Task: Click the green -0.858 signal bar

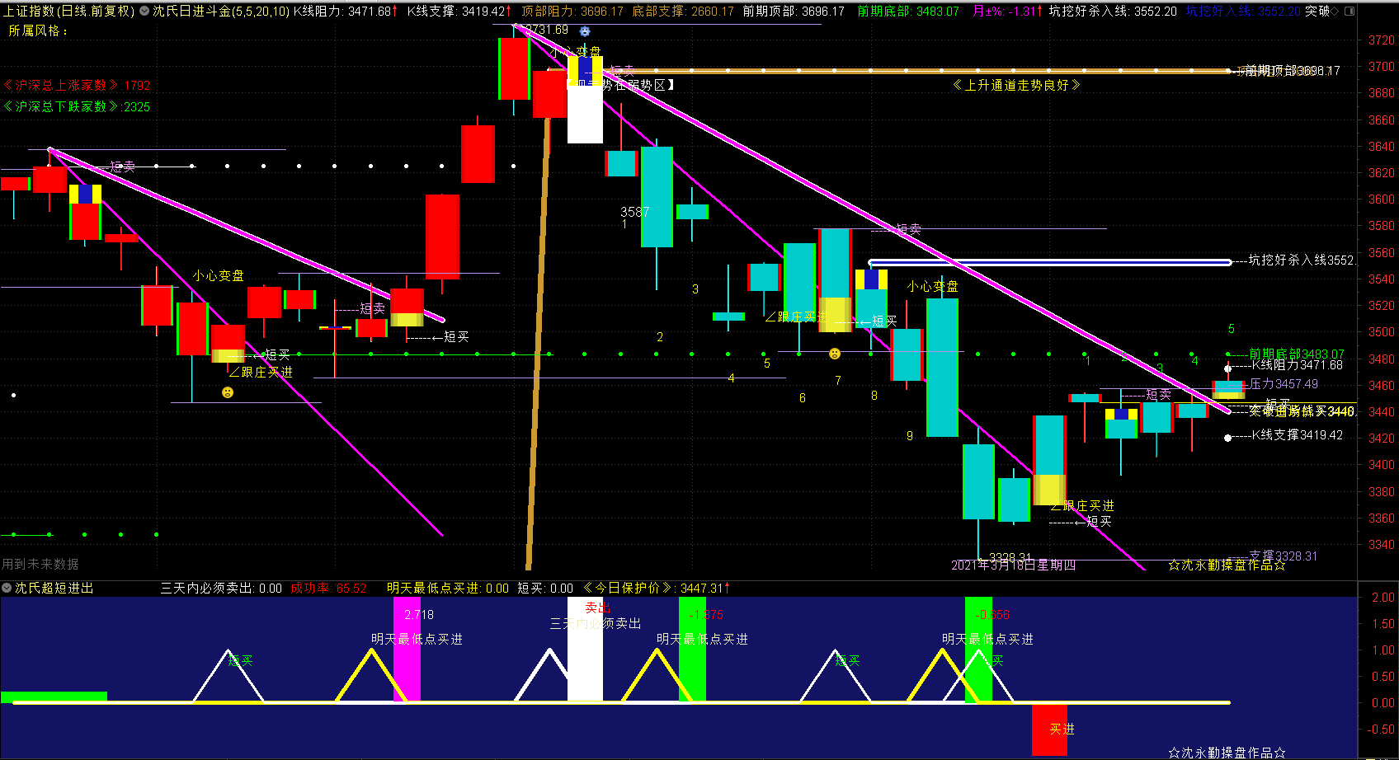Action: (978, 650)
